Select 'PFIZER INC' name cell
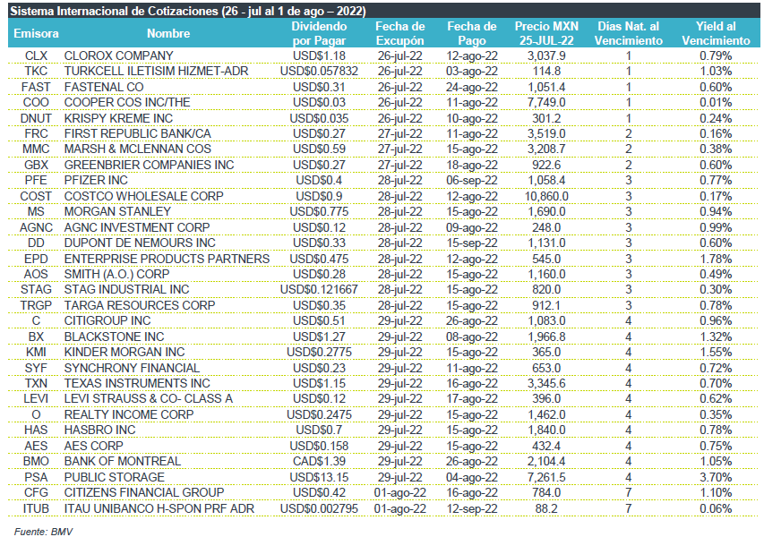The height and width of the screenshot is (537, 764). click(96, 180)
